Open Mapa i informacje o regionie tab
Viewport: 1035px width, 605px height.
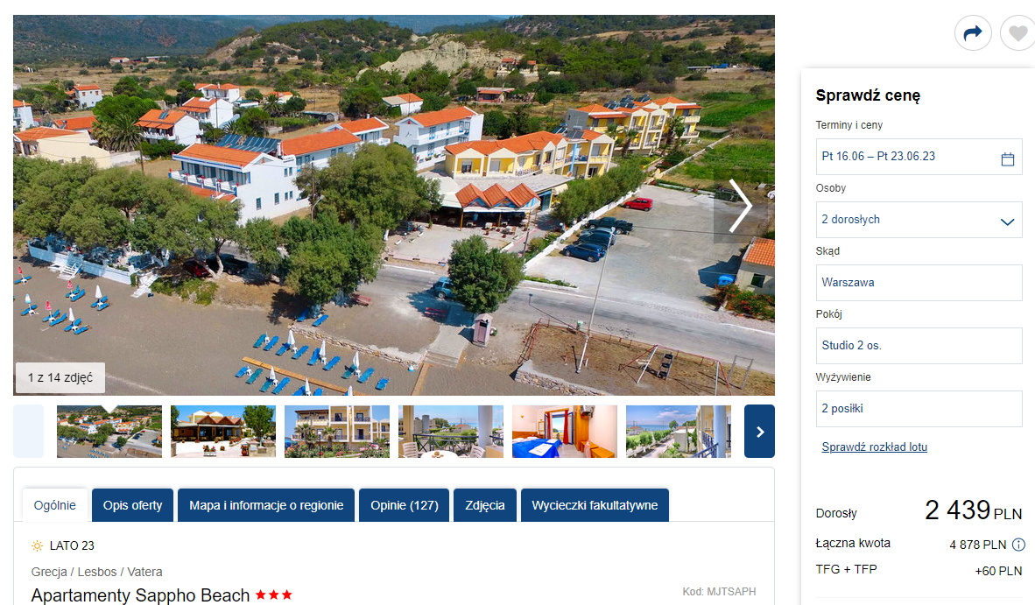coord(266,505)
